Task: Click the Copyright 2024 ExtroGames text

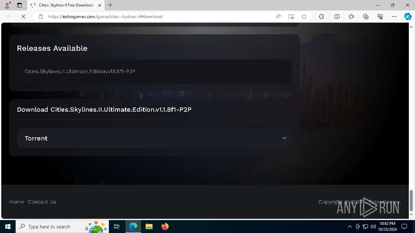Action: tap(360, 202)
